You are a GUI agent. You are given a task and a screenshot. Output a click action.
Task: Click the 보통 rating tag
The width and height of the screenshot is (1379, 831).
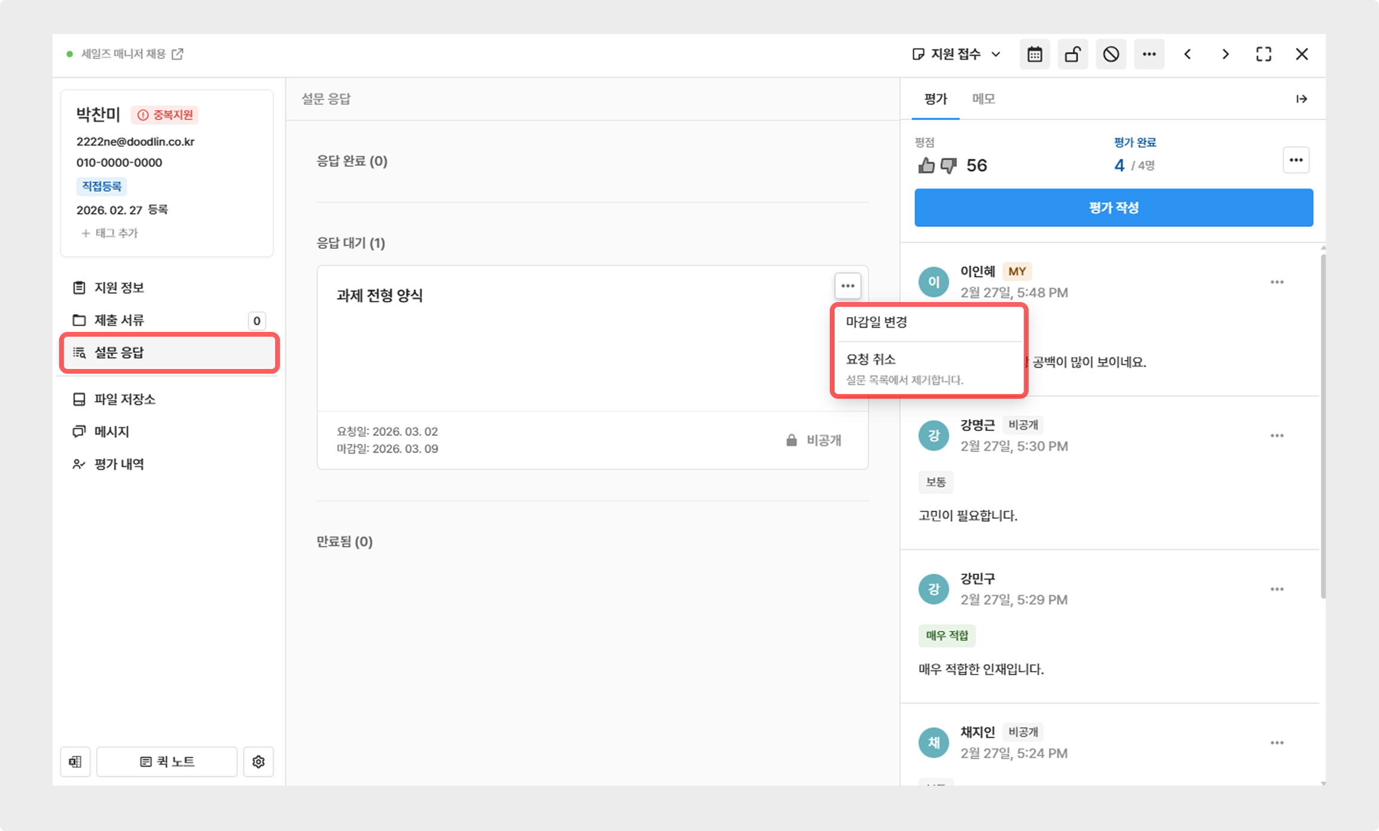(x=935, y=482)
